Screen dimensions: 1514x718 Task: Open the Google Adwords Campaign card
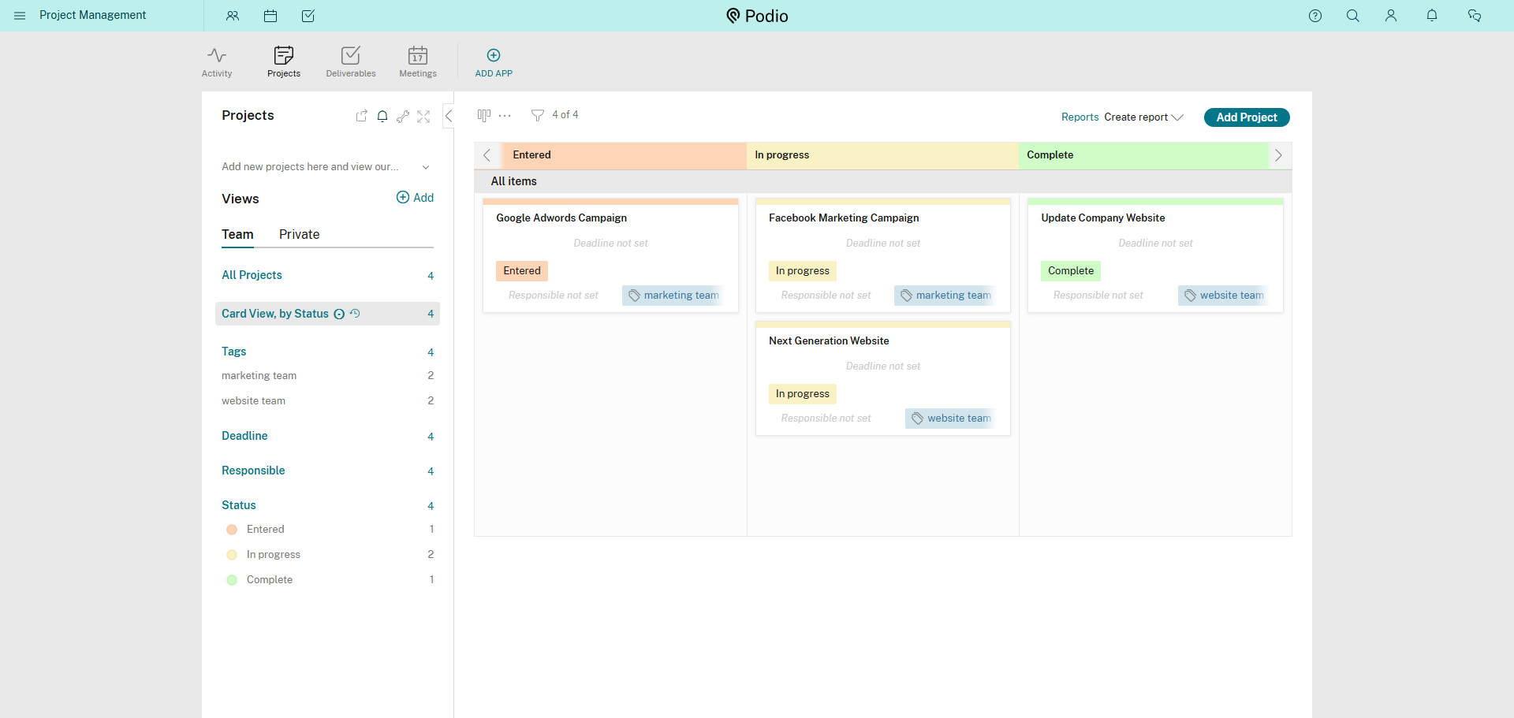pos(561,218)
